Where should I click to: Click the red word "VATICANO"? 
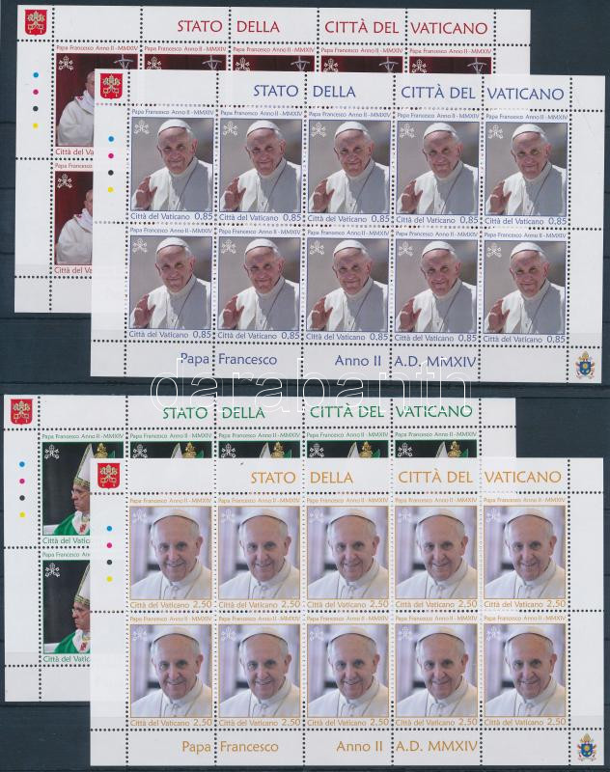[x=449, y=28]
